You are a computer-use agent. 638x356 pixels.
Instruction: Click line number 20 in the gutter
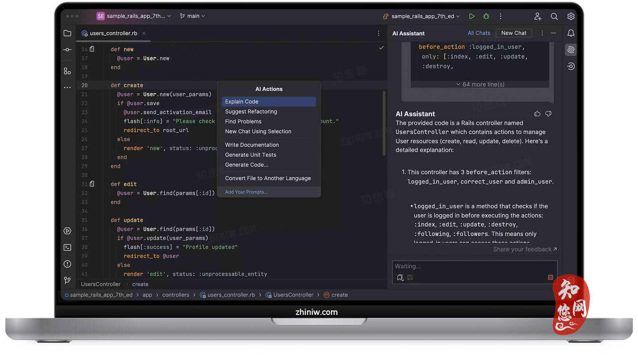pos(84,85)
